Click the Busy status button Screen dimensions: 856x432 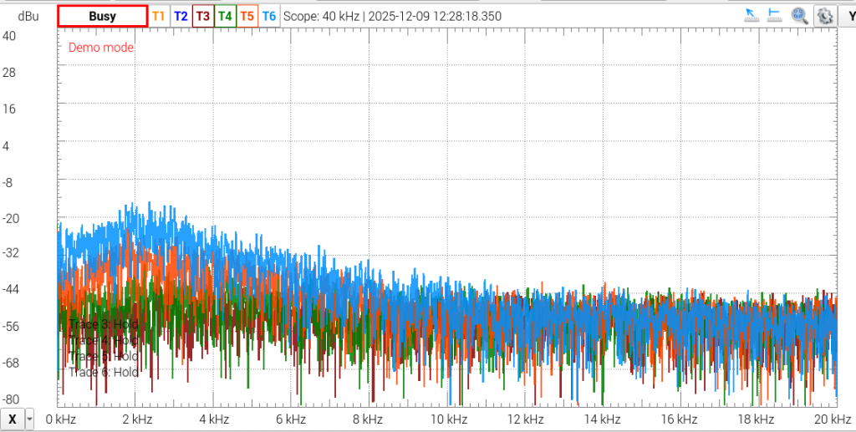pyautogui.click(x=103, y=17)
